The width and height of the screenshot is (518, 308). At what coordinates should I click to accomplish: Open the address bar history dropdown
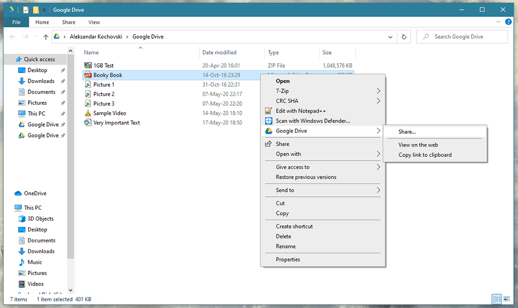point(390,37)
